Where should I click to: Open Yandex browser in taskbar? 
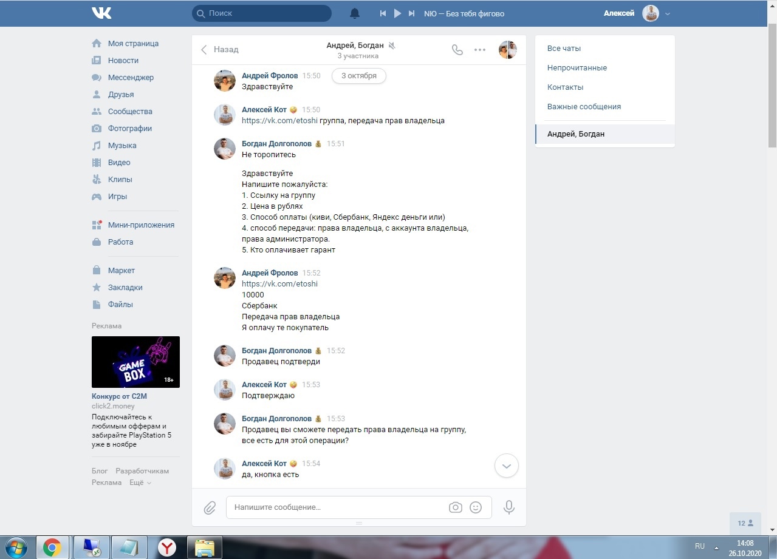tap(167, 547)
